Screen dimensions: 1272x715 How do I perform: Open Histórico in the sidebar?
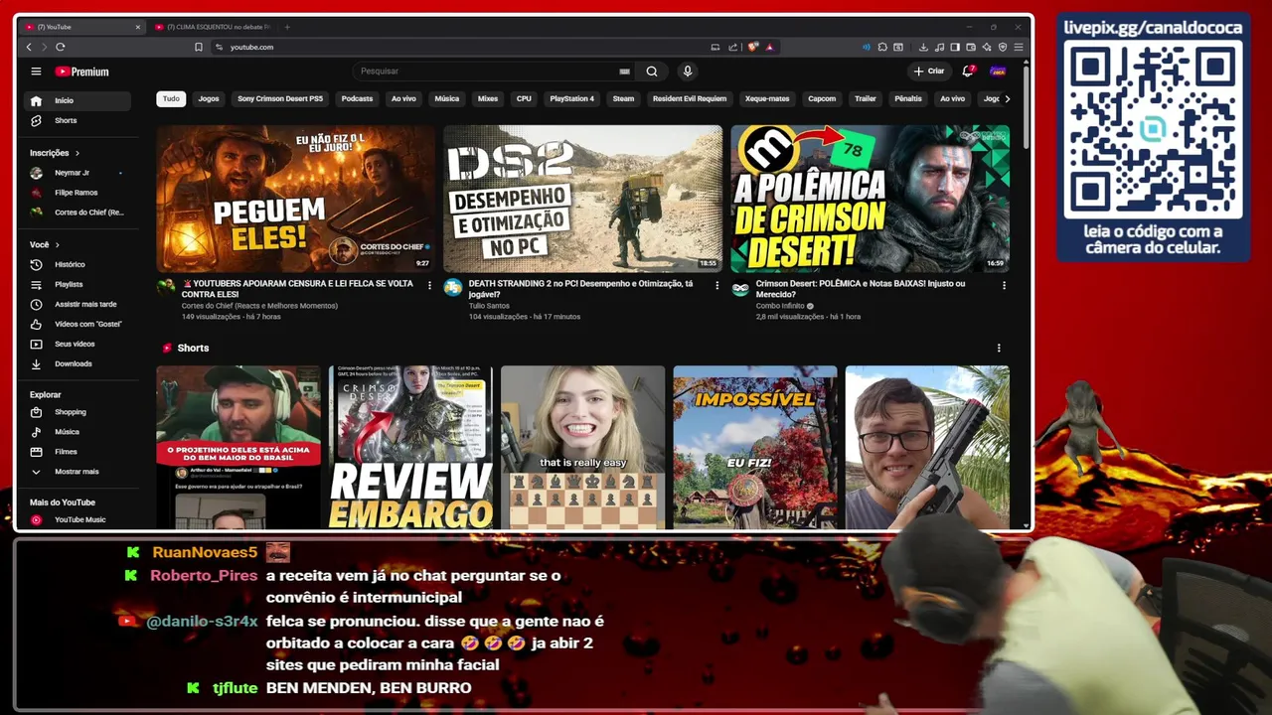pyautogui.click(x=78, y=264)
